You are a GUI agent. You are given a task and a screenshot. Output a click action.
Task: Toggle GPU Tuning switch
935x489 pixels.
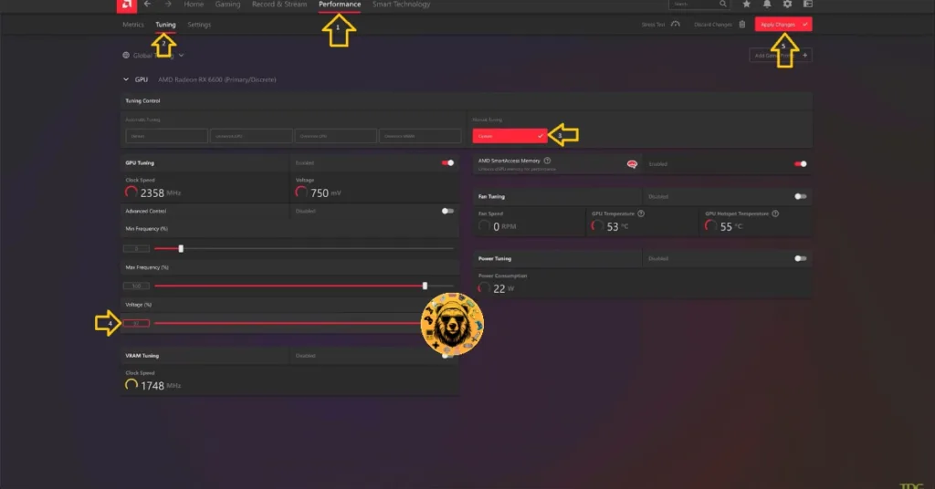(447, 162)
